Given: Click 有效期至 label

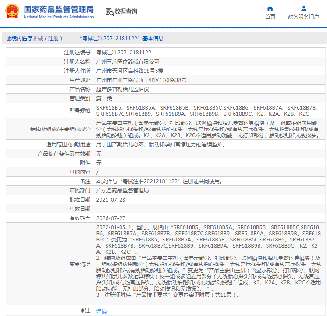Looking at the screenshot, I should coord(80,218).
